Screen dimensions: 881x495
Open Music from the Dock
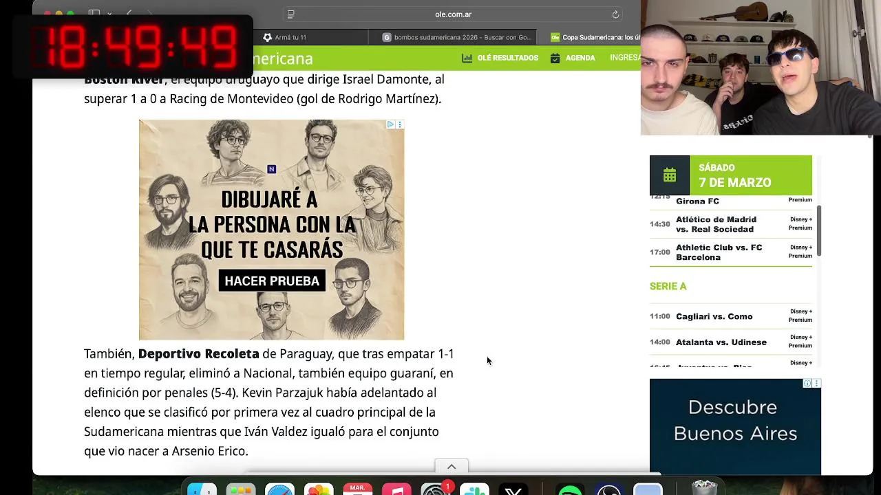pos(396,489)
